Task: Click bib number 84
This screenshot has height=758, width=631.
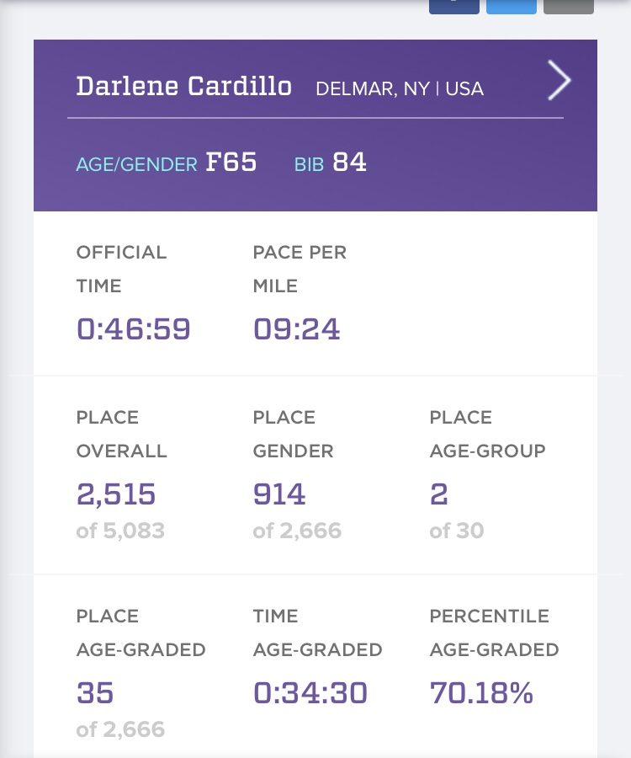Action: (349, 162)
